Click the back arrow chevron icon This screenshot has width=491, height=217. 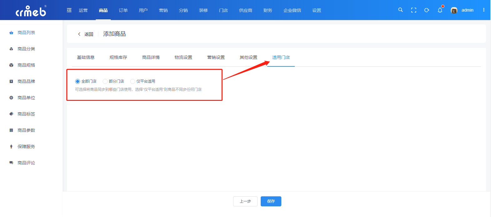pyautogui.click(x=79, y=34)
